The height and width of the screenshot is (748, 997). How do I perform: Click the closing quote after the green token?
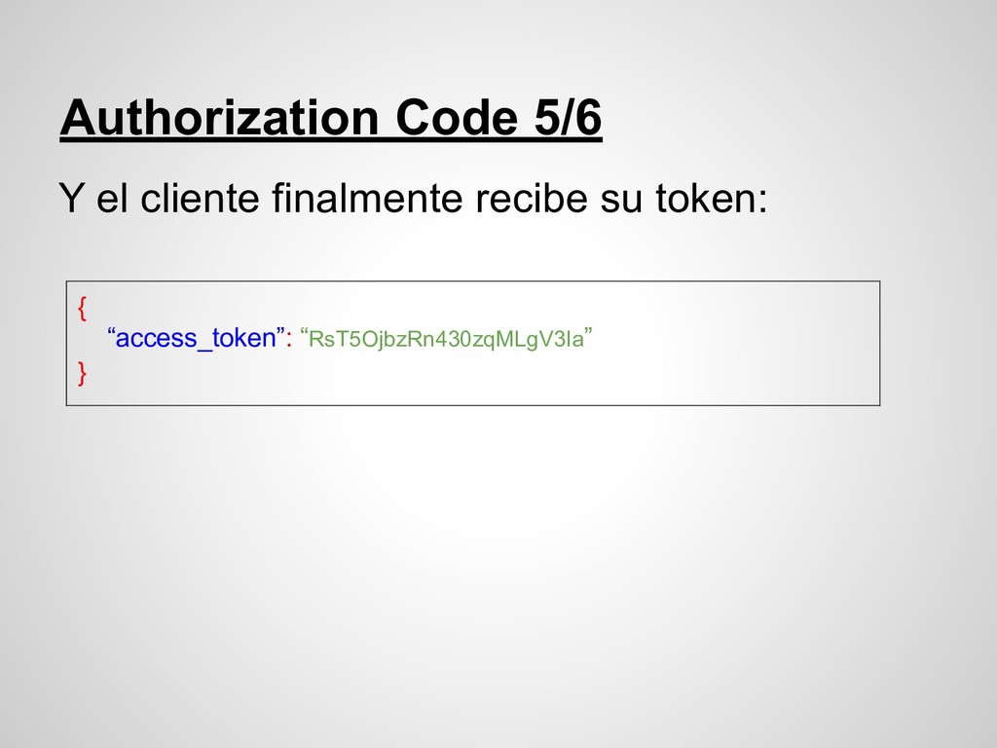coord(588,331)
